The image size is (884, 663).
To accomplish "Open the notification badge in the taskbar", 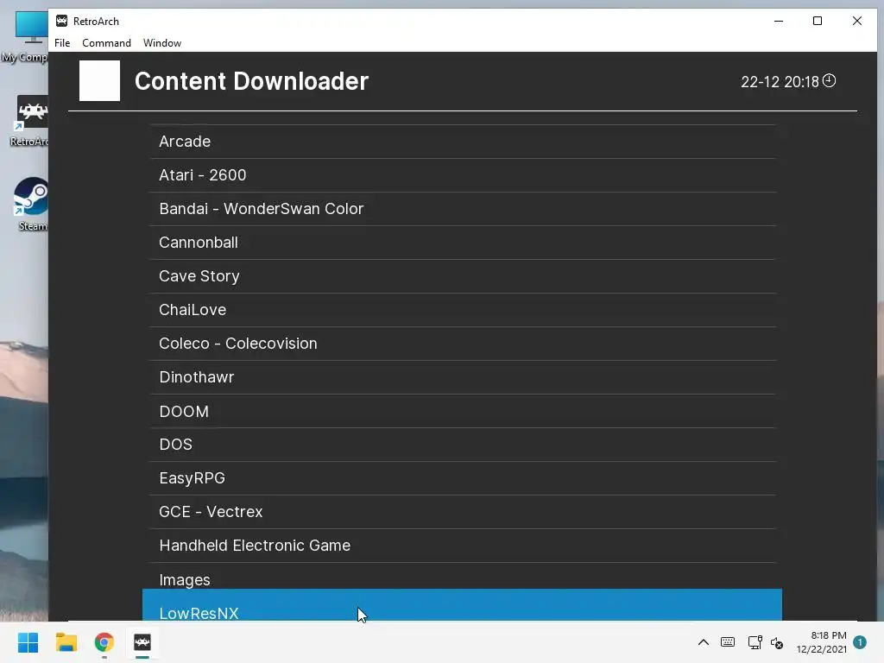I will click(860, 642).
